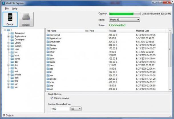Select cores folder in the tree
This screenshot has width=174, height=119.
pyautogui.click(x=17, y=59)
